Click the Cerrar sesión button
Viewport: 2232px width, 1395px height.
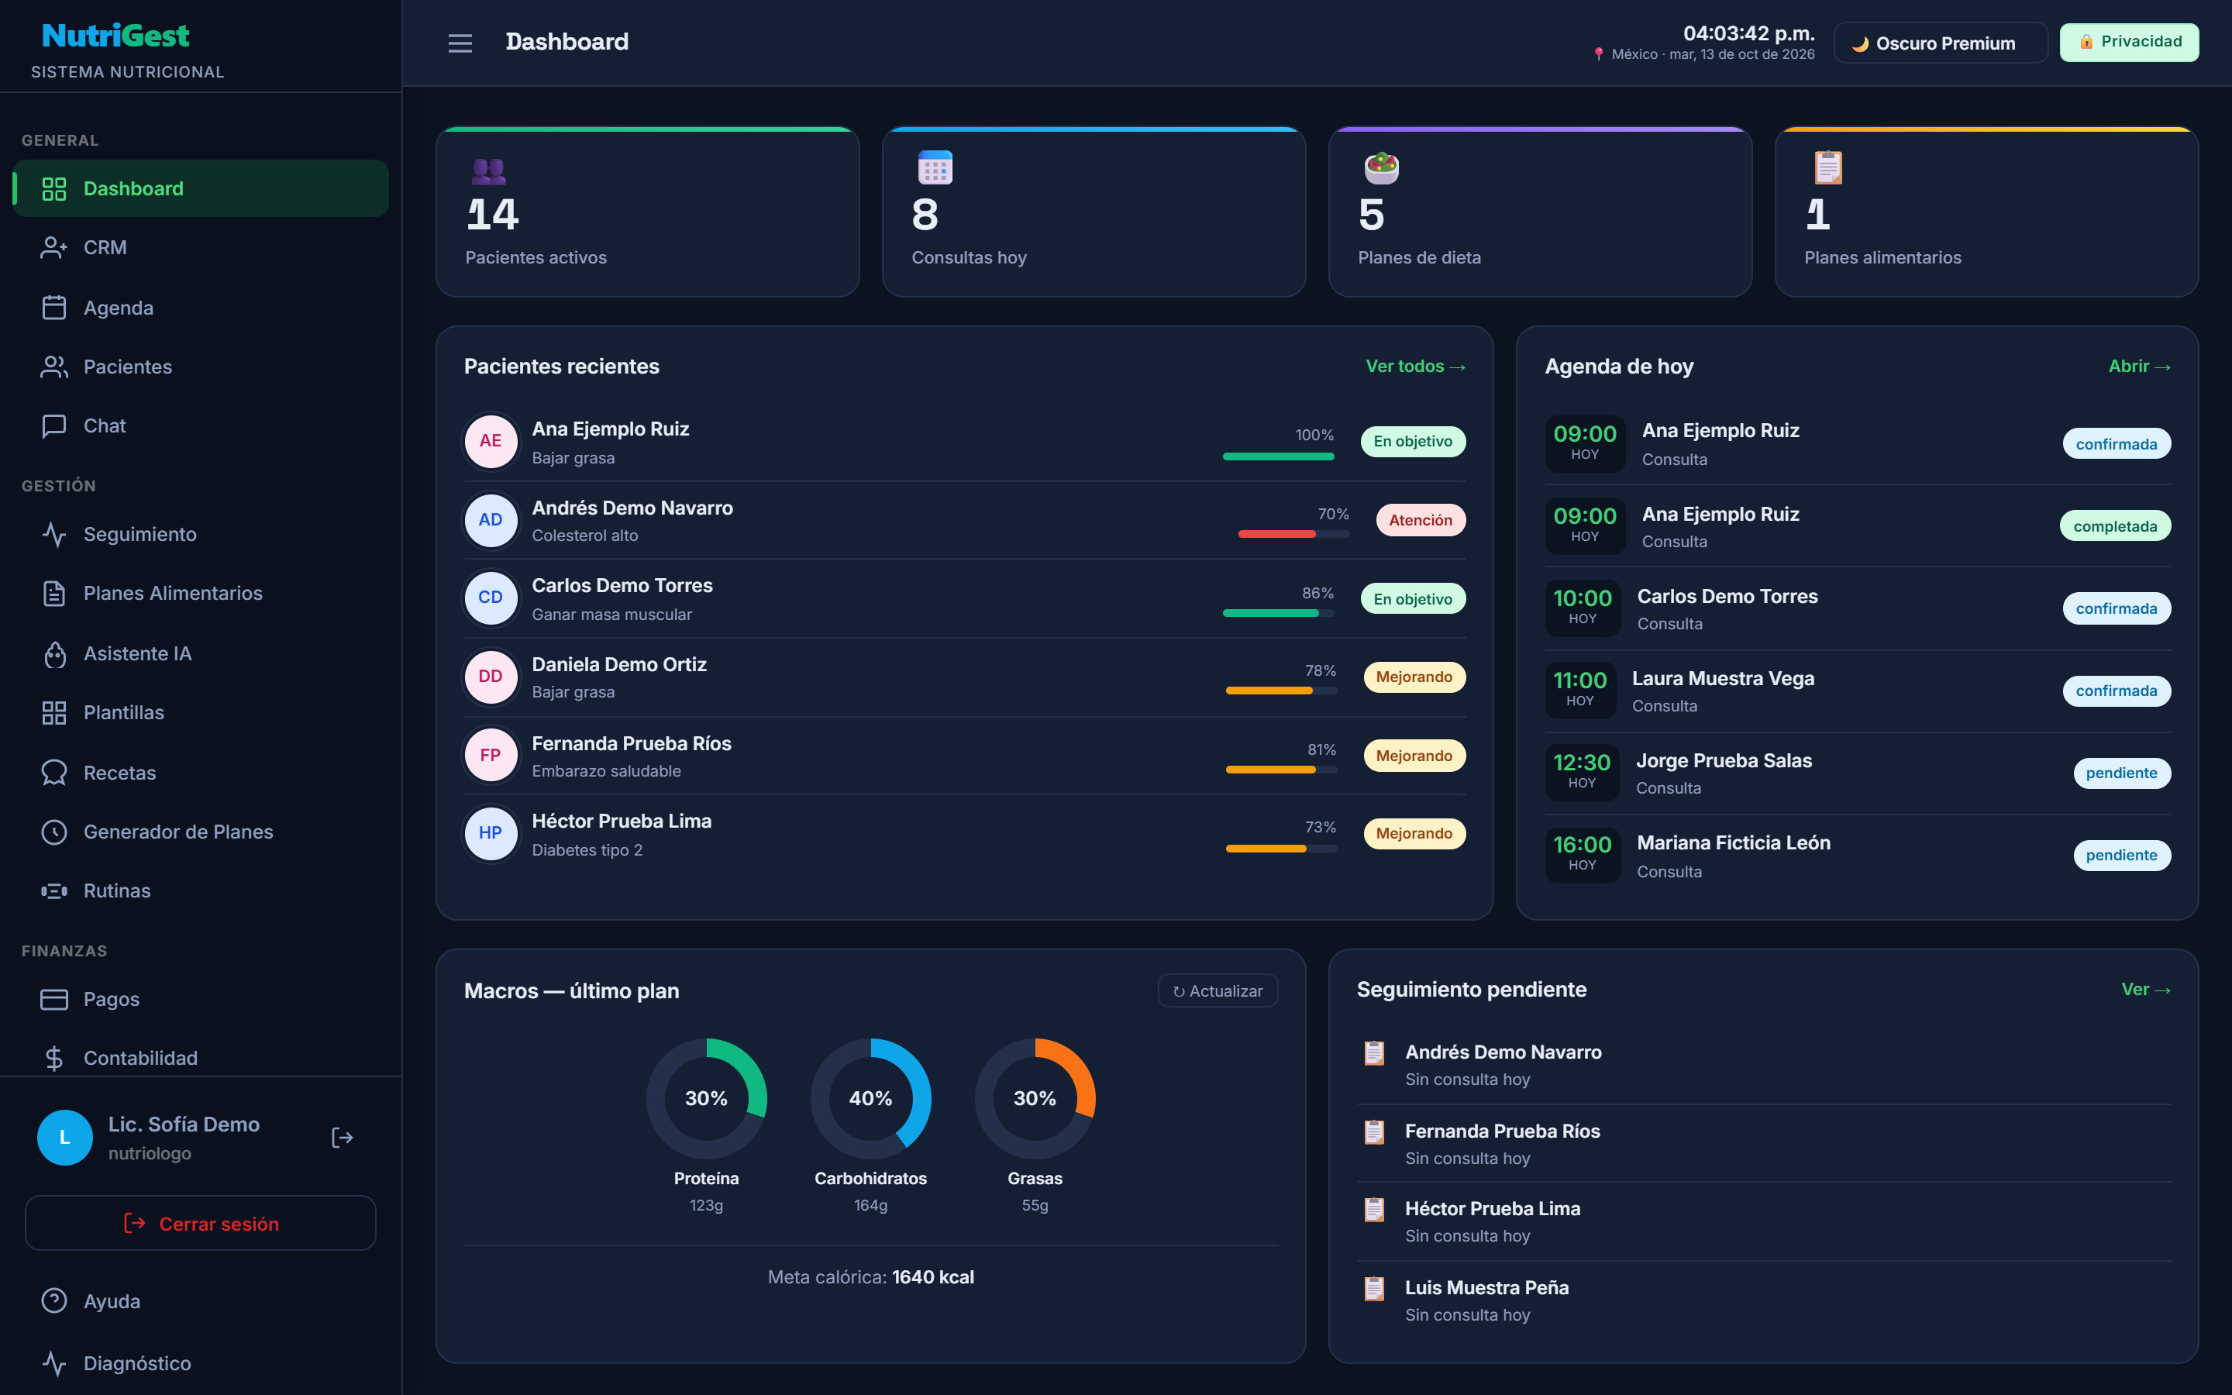200,1224
